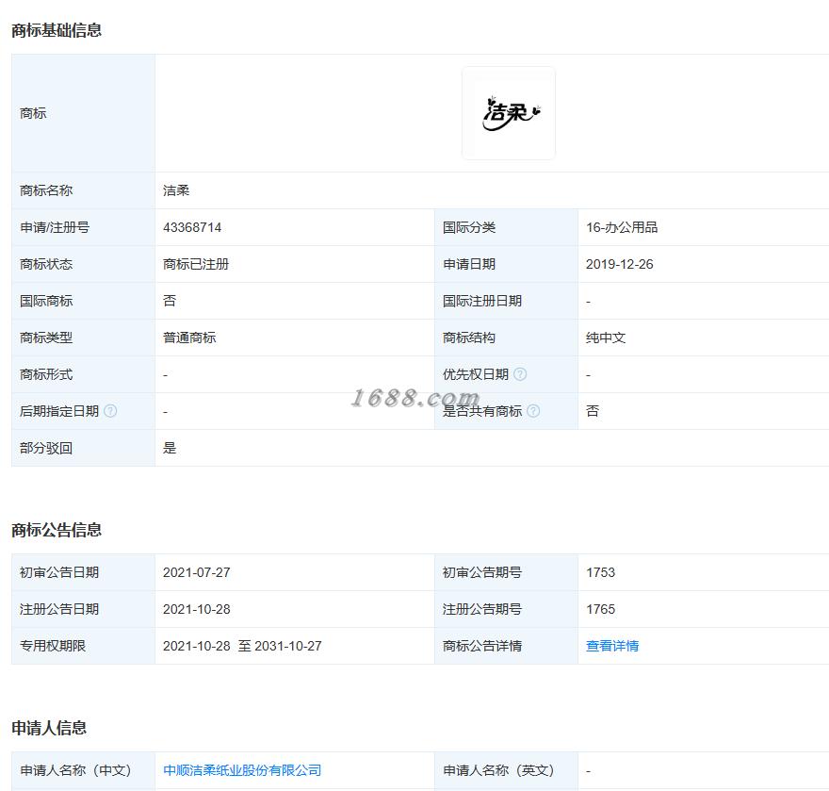829x791 pixels.
Task: Select trademark name value 洁柔
Action: (176, 190)
